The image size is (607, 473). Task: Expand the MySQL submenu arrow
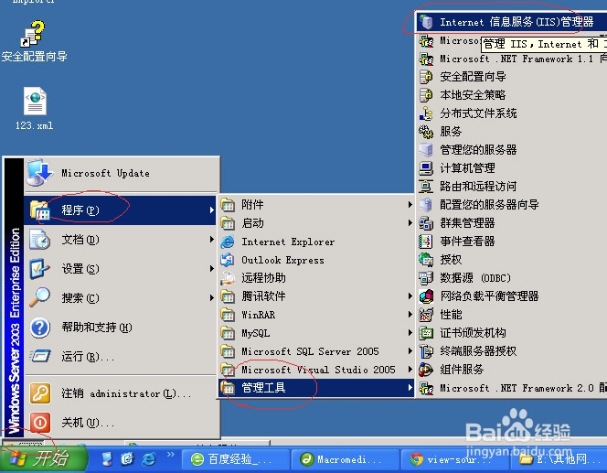click(410, 333)
